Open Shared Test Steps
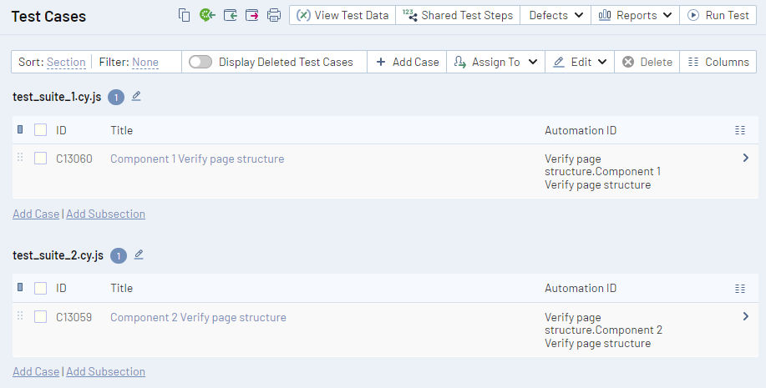Viewport: 766px width, 388px height. (458, 15)
